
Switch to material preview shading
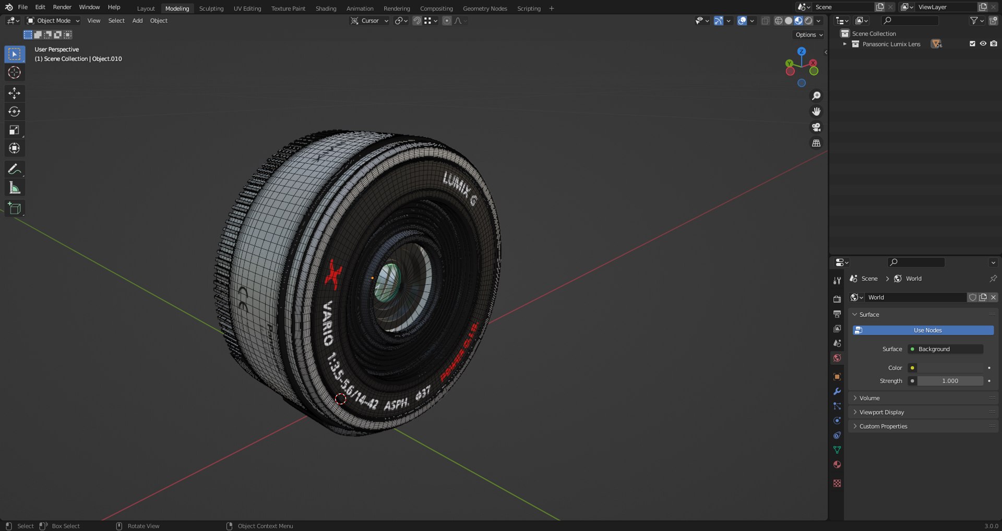click(x=798, y=21)
